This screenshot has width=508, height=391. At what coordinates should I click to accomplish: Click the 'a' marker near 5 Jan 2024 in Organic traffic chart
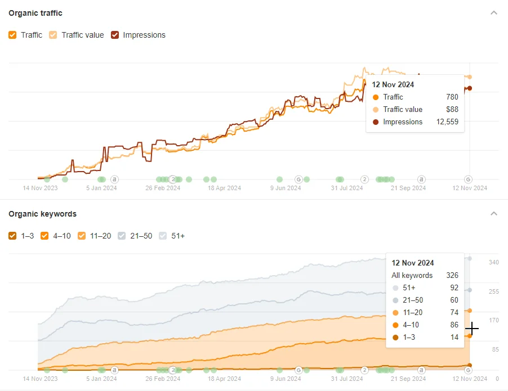pyautogui.click(x=114, y=179)
